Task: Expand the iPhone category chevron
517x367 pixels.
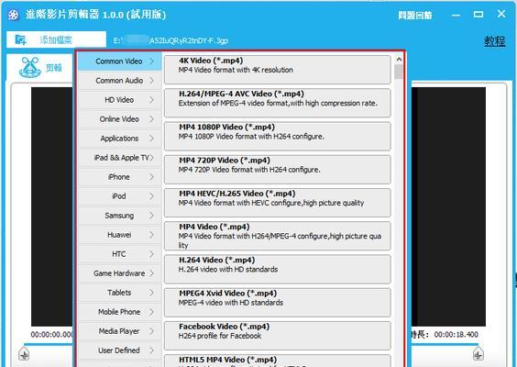Action: [151, 177]
